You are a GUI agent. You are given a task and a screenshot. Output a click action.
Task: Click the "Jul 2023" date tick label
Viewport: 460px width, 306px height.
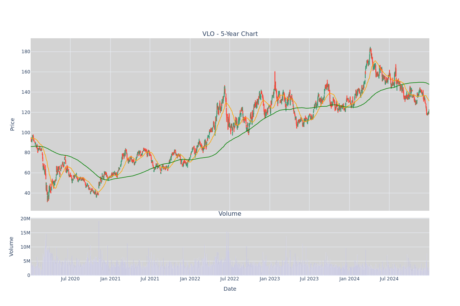point(309,279)
